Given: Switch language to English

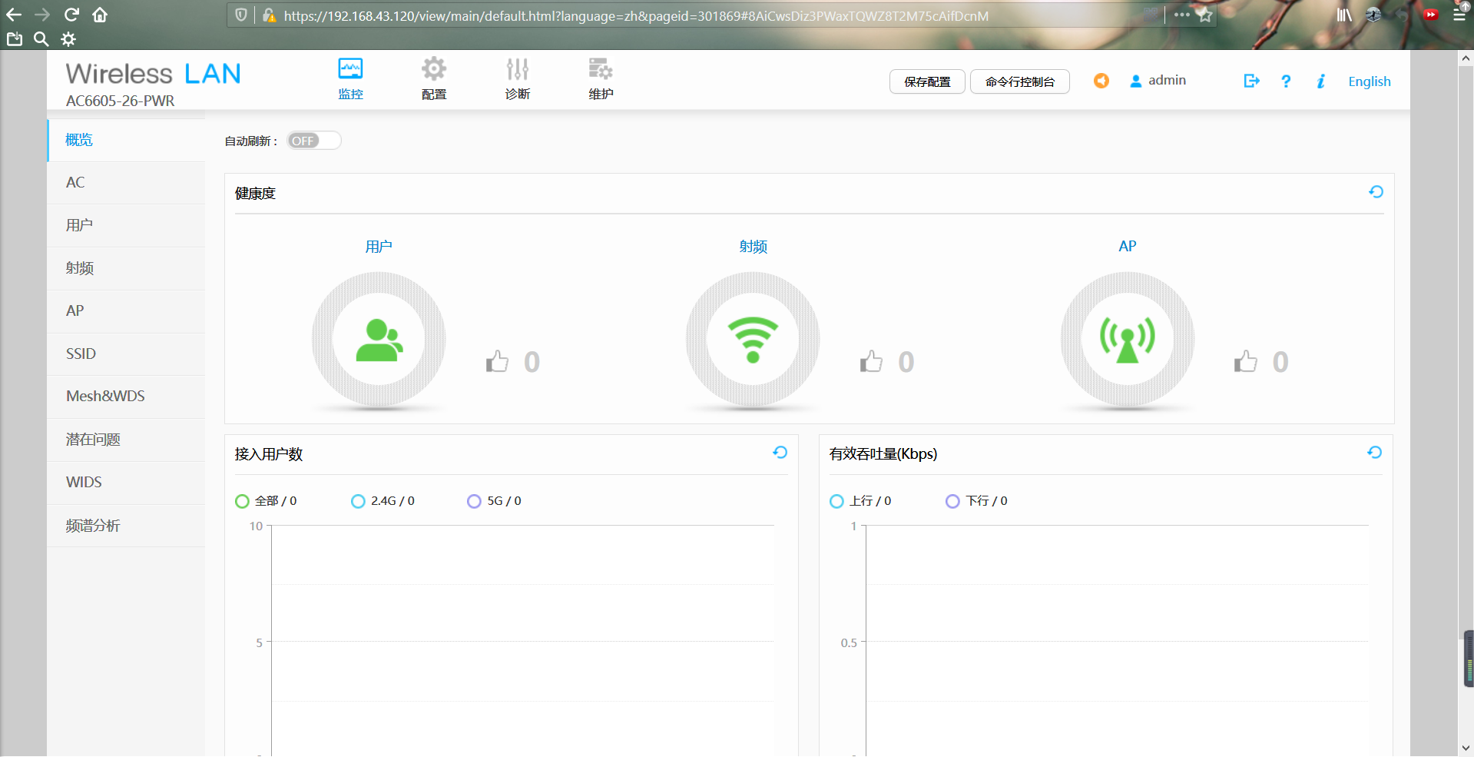Looking at the screenshot, I should tap(1370, 81).
